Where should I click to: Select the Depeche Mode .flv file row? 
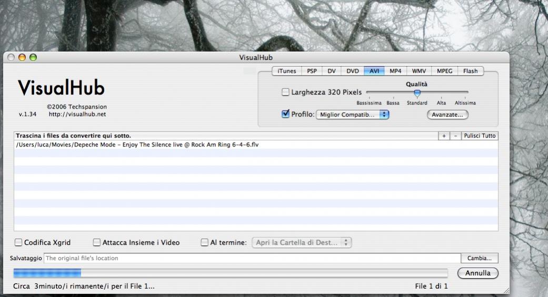(x=256, y=145)
